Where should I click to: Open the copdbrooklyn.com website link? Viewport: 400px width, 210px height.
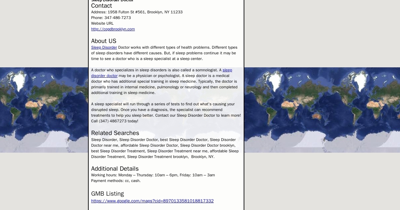[113, 29]
